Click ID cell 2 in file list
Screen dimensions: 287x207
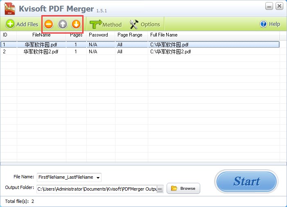4,52
